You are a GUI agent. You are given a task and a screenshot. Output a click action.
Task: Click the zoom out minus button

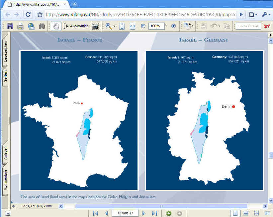coord(143,26)
